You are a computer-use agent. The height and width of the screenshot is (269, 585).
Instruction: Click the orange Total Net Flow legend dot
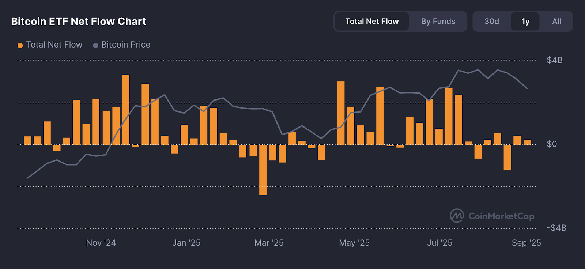click(x=20, y=45)
